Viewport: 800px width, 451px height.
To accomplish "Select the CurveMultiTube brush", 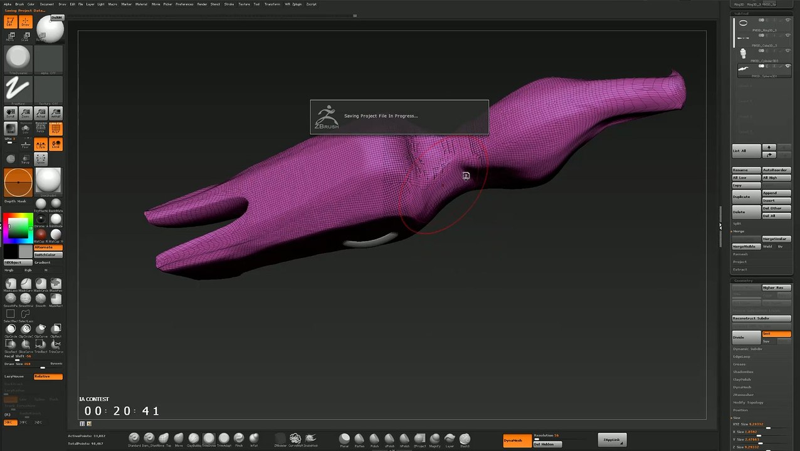I will 295,438.
